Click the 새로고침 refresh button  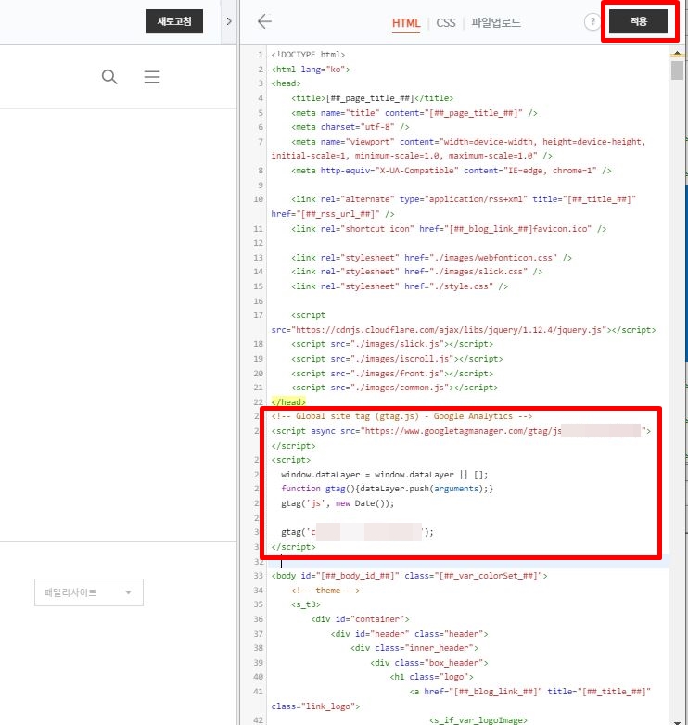click(x=173, y=21)
